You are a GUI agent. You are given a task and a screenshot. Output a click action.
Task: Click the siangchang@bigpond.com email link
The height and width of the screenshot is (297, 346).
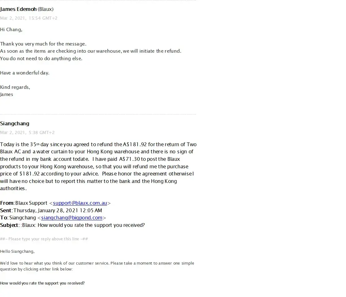pos(72,218)
